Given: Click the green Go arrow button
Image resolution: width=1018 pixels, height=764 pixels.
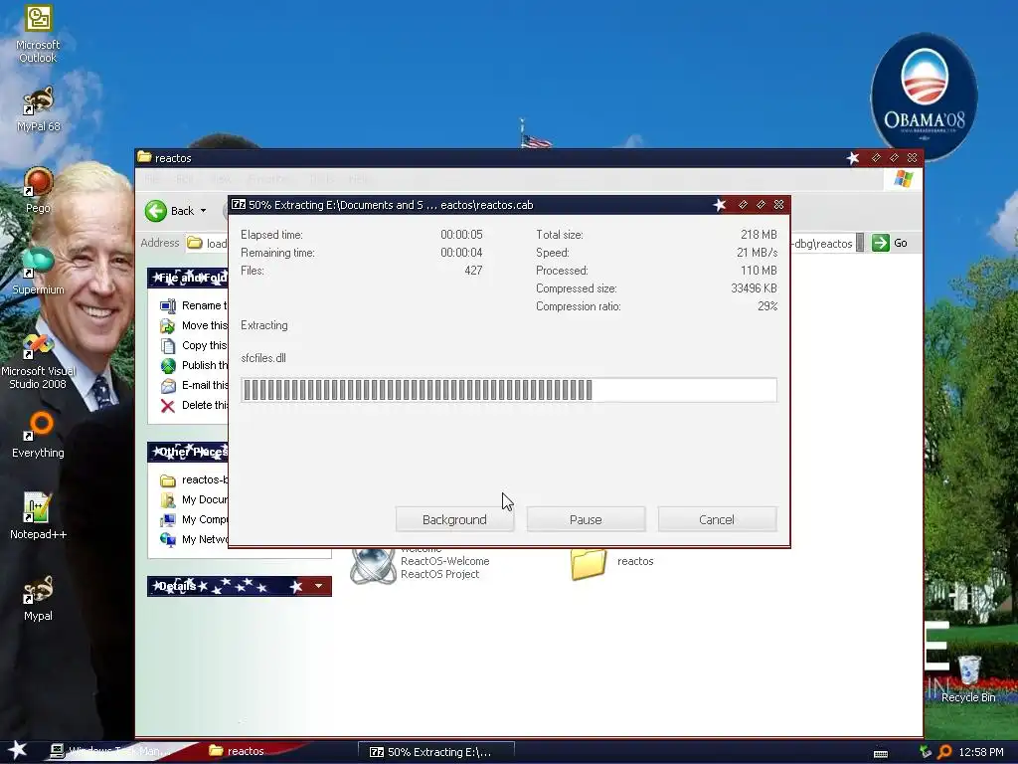Looking at the screenshot, I should point(881,243).
